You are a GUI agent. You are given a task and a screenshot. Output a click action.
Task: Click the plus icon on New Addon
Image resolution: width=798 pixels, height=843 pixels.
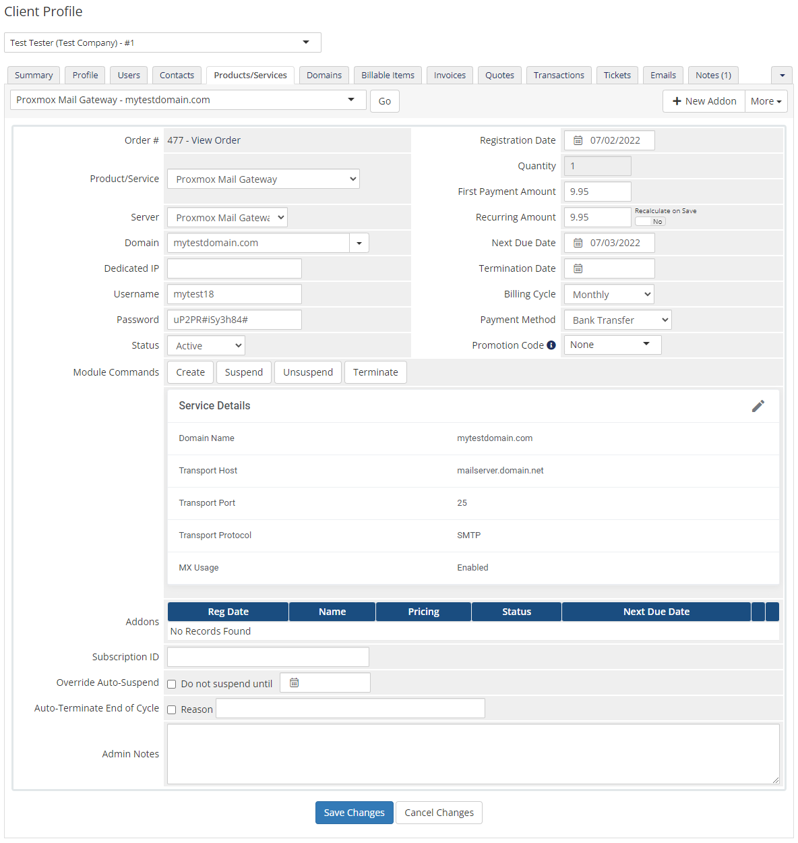pos(677,101)
